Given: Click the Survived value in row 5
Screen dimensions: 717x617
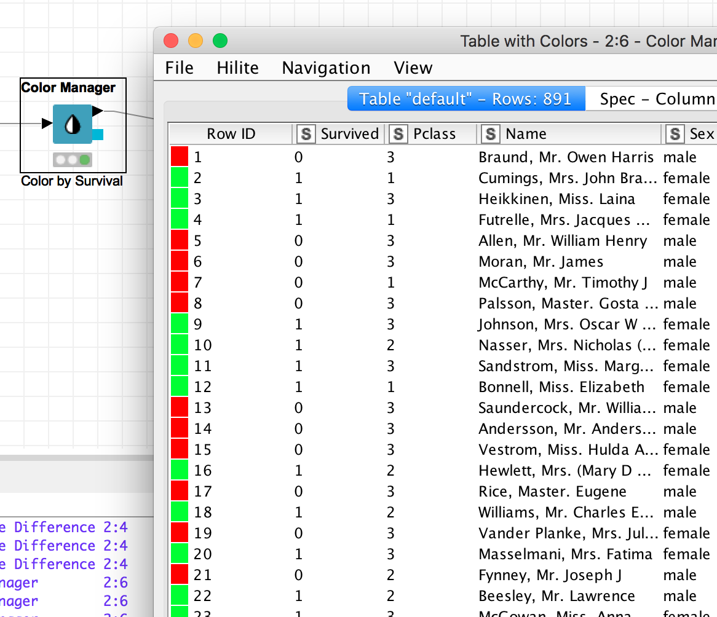Looking at the screenshot, I should point(298,240).
